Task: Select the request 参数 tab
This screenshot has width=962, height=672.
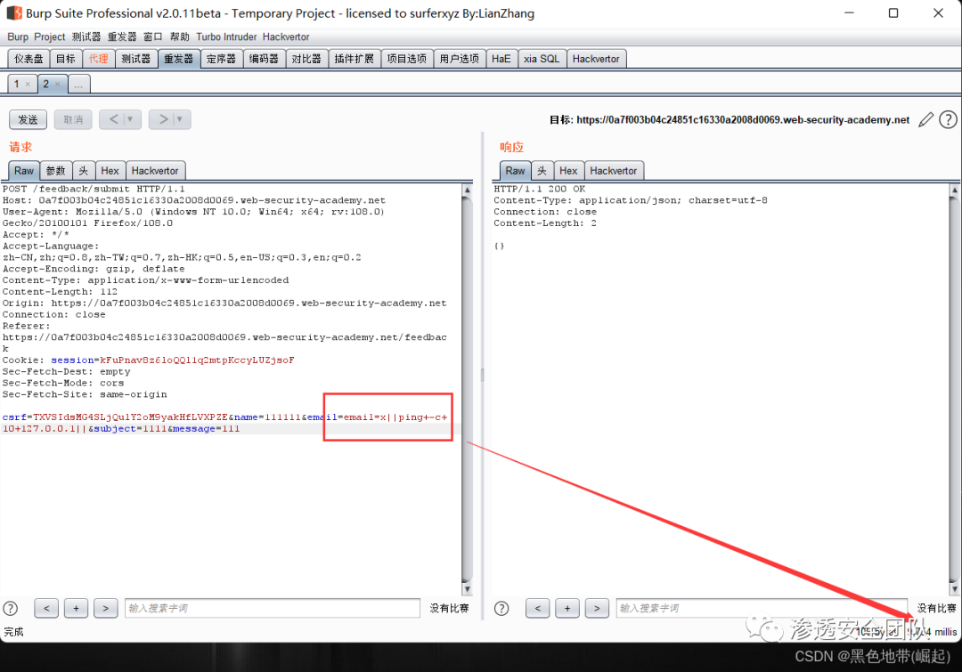Action: pos(56,171)
